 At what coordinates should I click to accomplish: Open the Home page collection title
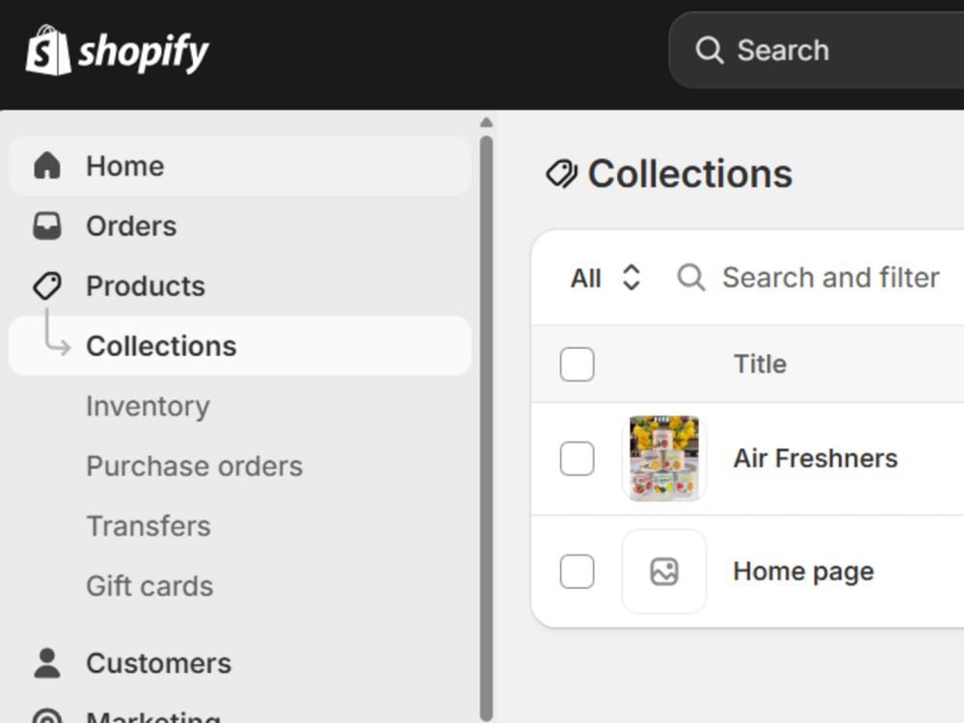tap(804, 572)
